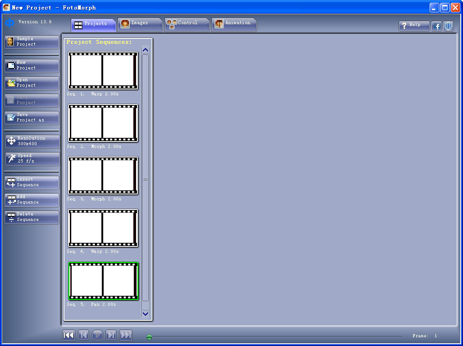The height and width of the screenshot is (346, 463).
Task: Click the Project Sequences heading
Action: 99,42
